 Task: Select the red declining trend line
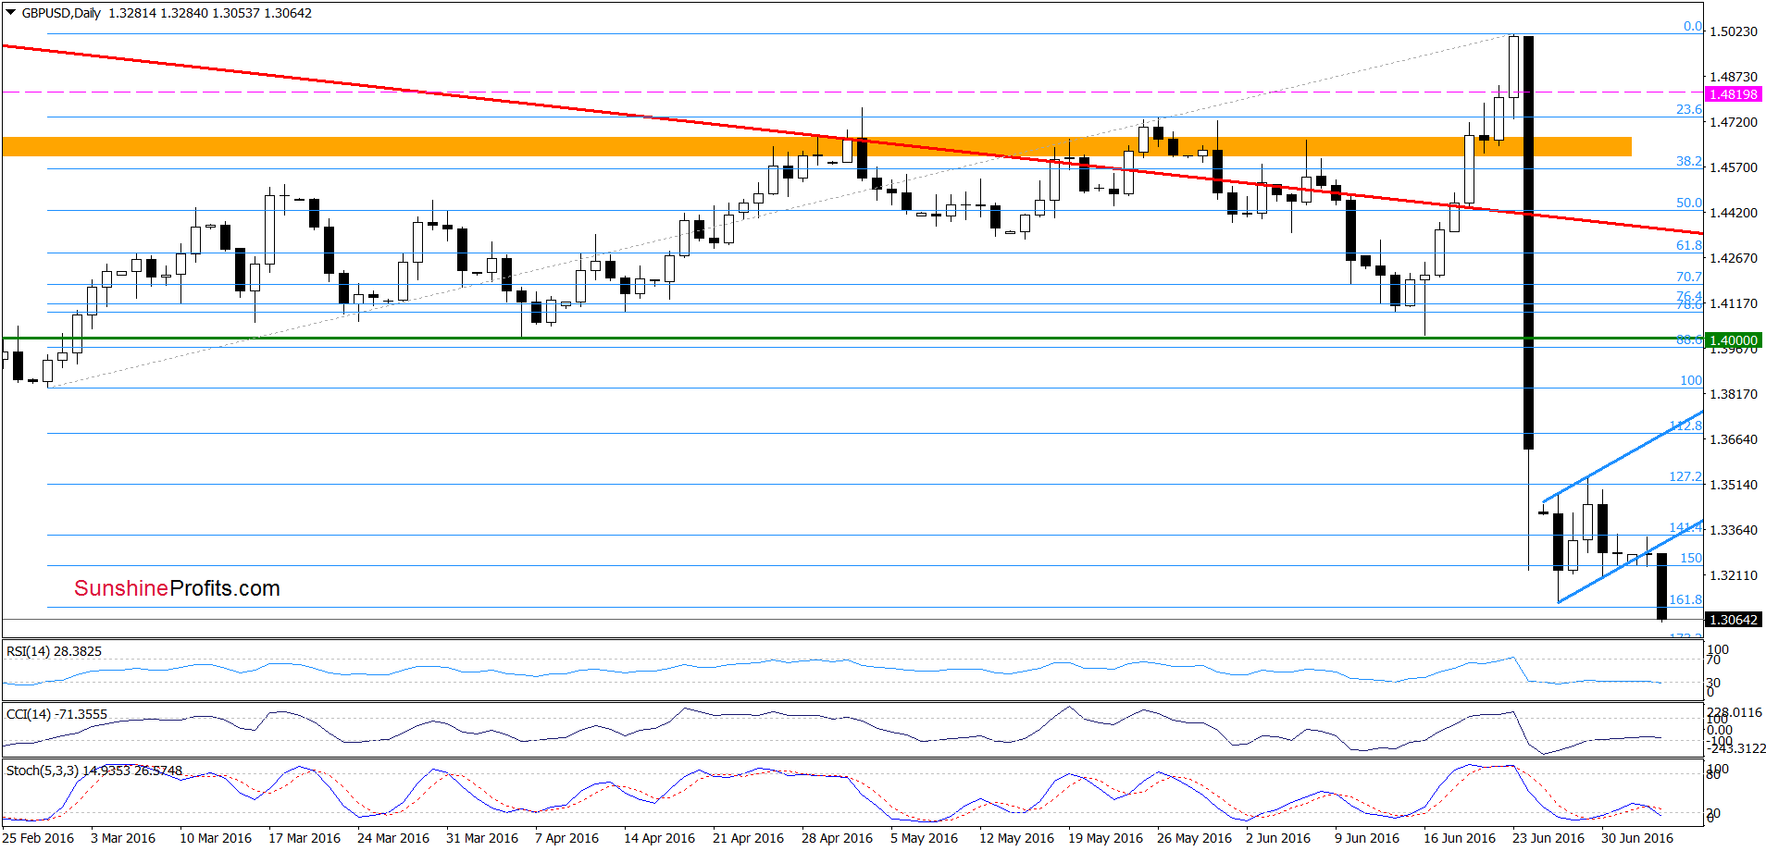point(852,139)
